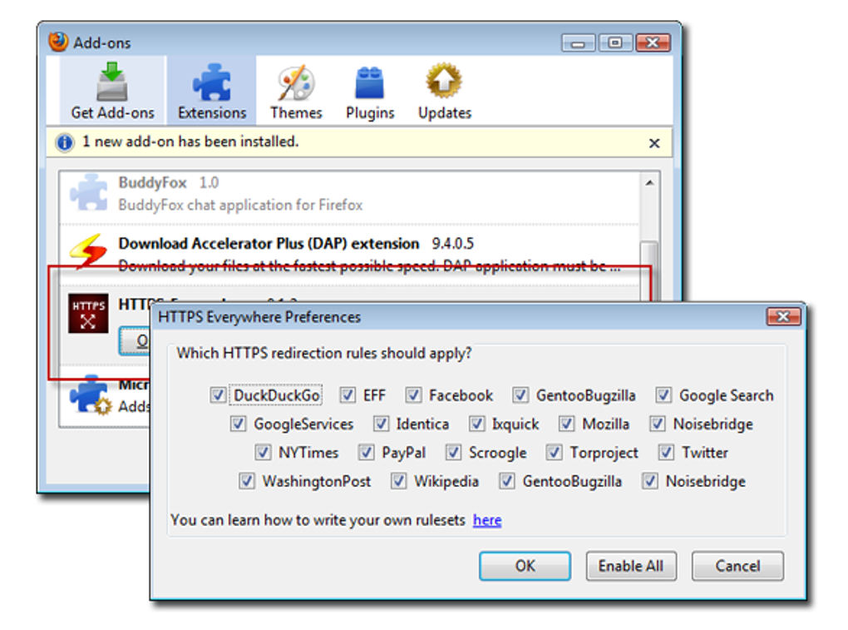Uncheck the PayPal rule
The width and height of the screenshot is (848, 630).
click(366, 453)
